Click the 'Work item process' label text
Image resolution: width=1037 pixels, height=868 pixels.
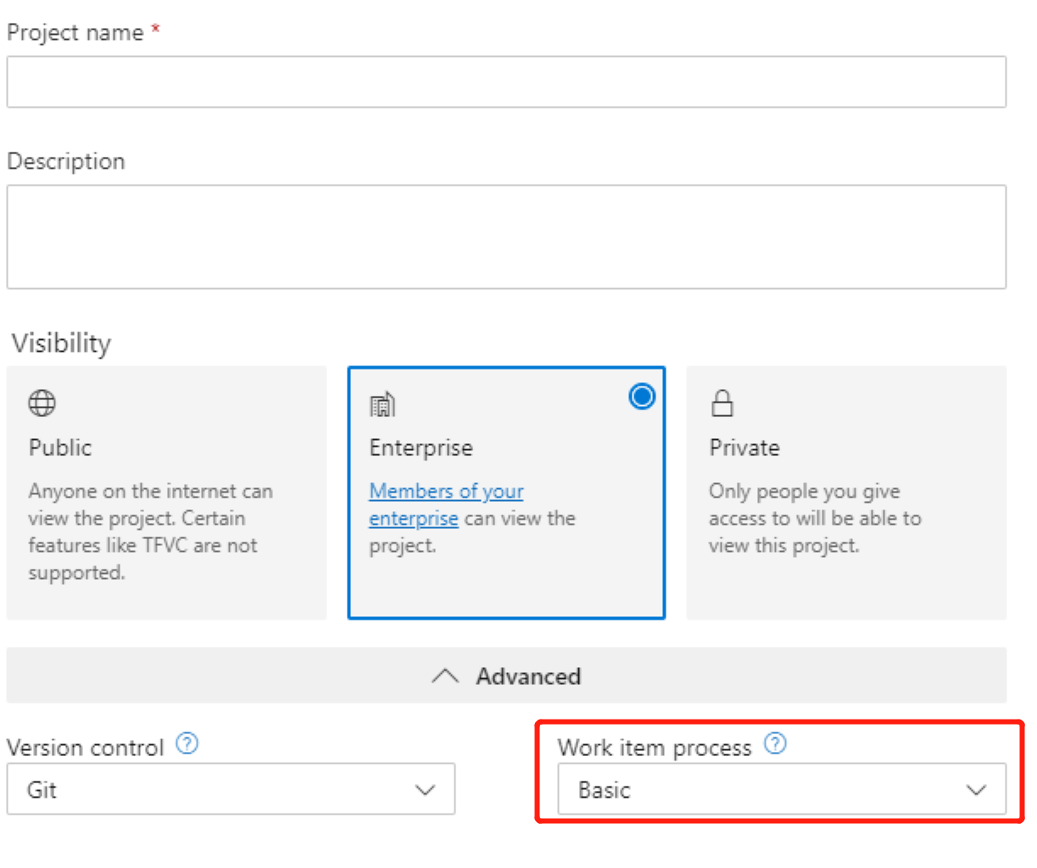click(655, 748)
